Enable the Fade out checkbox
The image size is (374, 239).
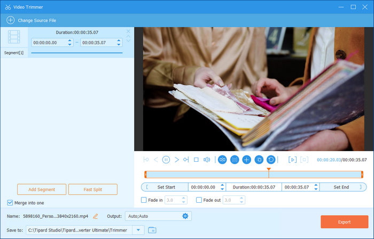coord(199,200)
